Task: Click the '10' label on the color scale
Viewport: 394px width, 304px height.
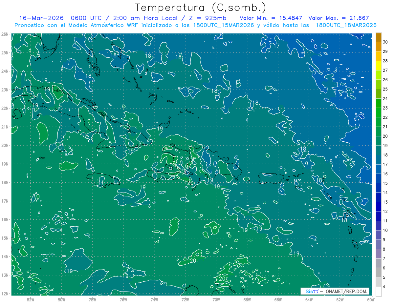Action: (x=385, y=230)
